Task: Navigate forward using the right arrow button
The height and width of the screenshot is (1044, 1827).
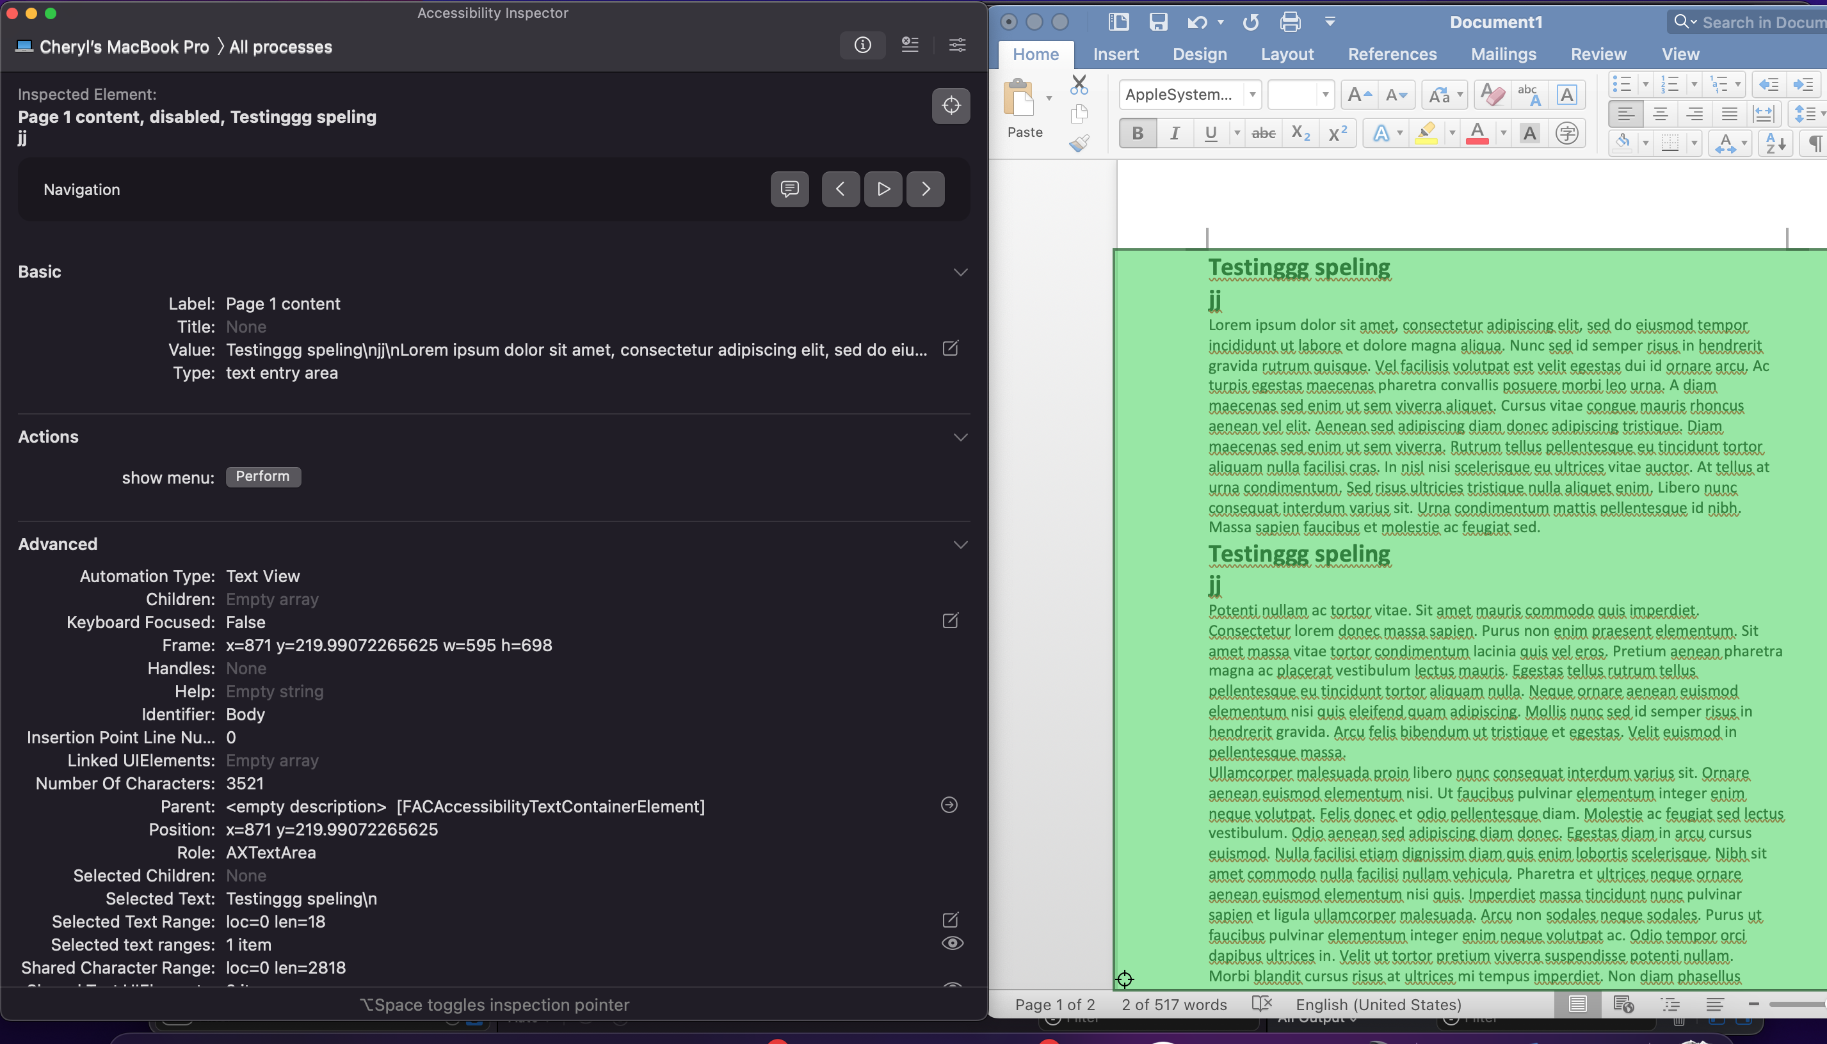Action: pyautogui.click(x=925, y=189)
